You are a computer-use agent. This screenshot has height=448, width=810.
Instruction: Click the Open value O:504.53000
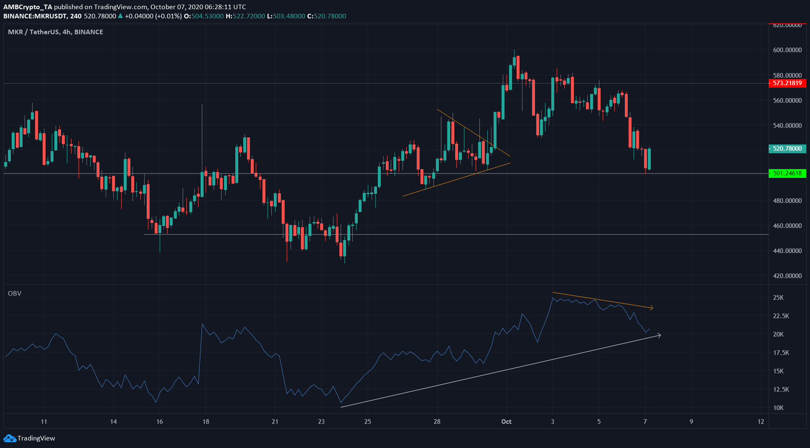click(x=204, y=16)
